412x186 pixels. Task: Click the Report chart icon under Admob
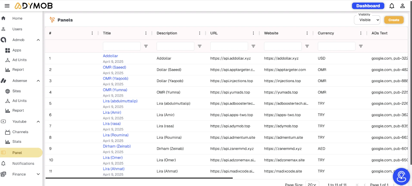tap(8, 70)
